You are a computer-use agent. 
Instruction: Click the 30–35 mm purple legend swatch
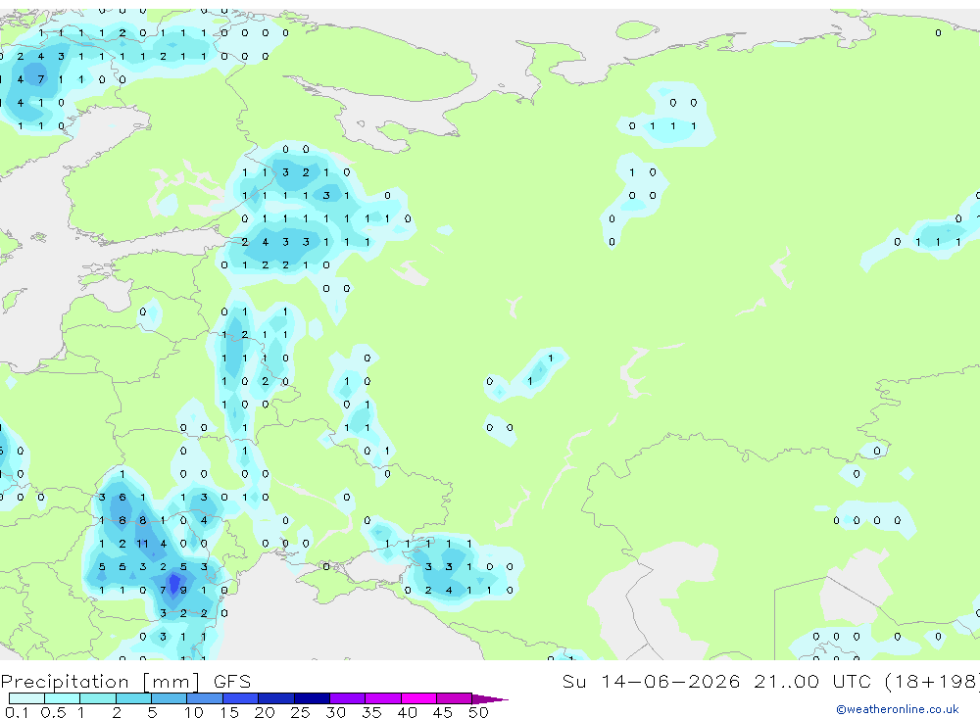pos(348,698)
